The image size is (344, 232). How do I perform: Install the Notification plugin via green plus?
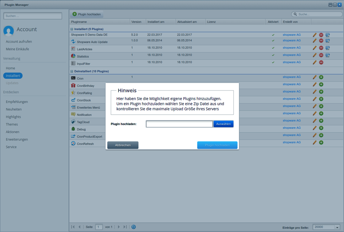coord(321,114)
